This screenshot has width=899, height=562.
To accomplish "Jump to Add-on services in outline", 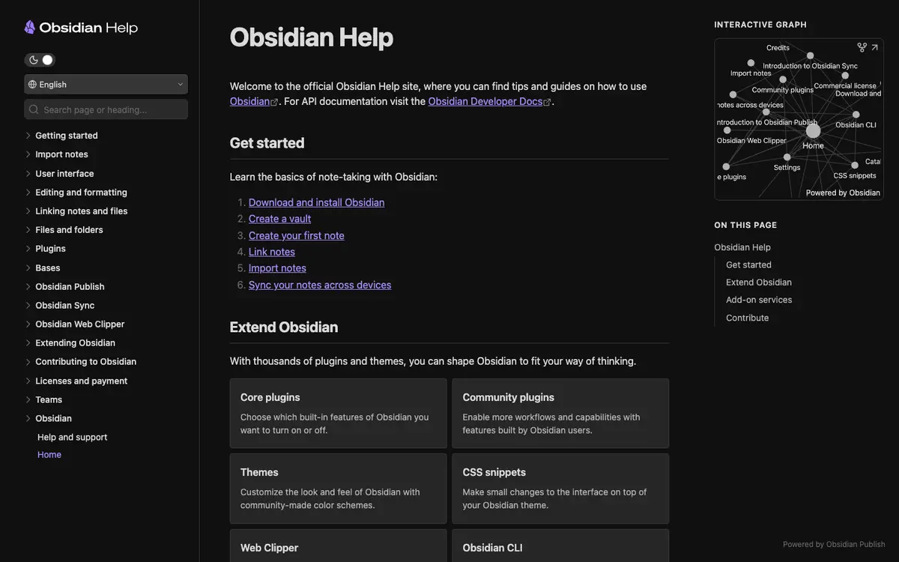I will [759, 300].
